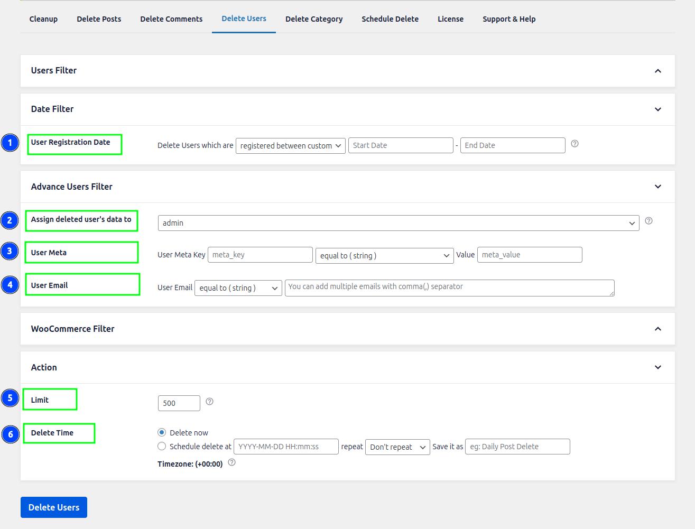Image resolution: width=695 pixels, height=529 pixels.
Task: Open the registered between custom dropdown
Action: click(290, 146)
